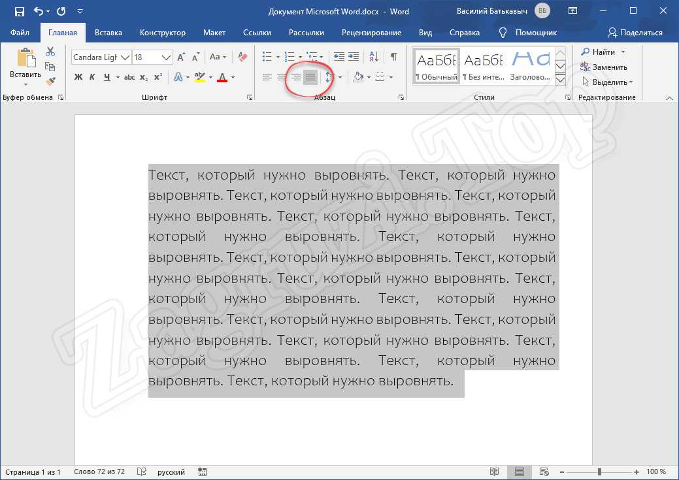Screen dimensions: 679x480
Task: Sort the selected text alphabetically
Action: pos(374,57)
